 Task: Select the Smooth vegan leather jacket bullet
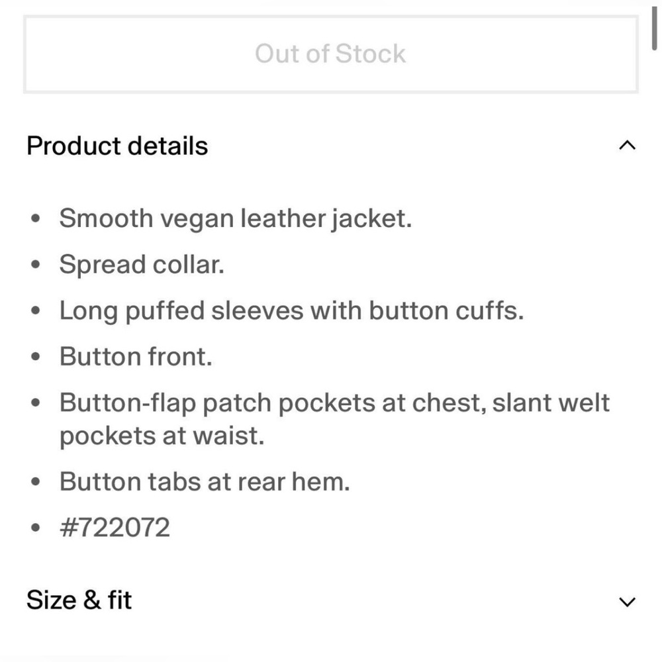click(x=236, y=218)
